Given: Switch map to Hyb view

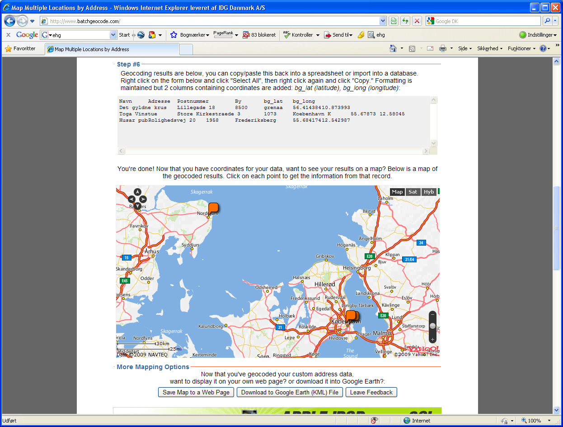Looking at the screenshot, I should 428,192.
